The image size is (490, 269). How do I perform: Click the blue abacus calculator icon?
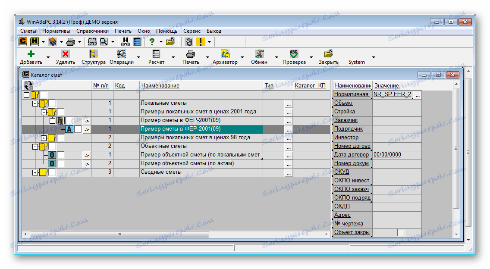point(137,41)
